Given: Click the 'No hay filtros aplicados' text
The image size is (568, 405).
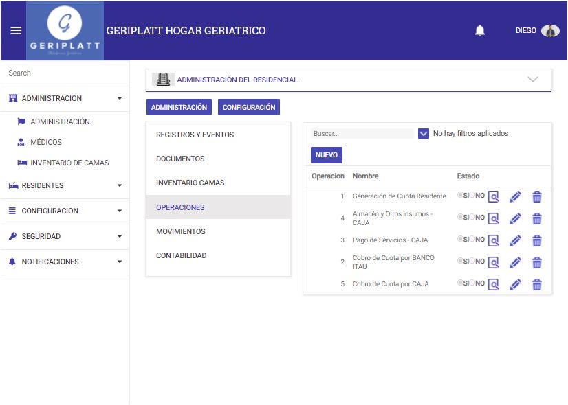Looking at the screenshot, I should coord(470,133).
